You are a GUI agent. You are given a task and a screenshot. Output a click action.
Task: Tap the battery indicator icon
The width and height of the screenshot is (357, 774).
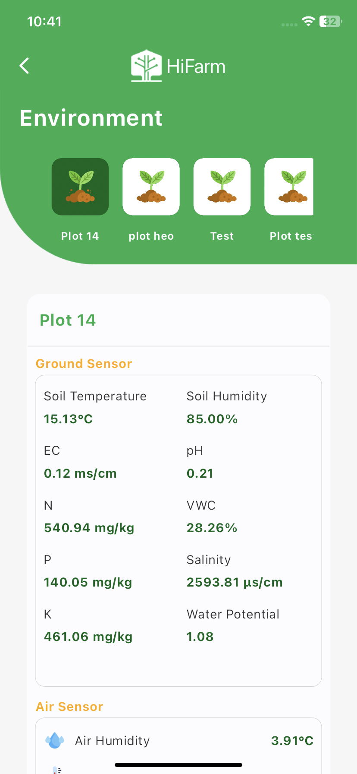coord(331,21)
